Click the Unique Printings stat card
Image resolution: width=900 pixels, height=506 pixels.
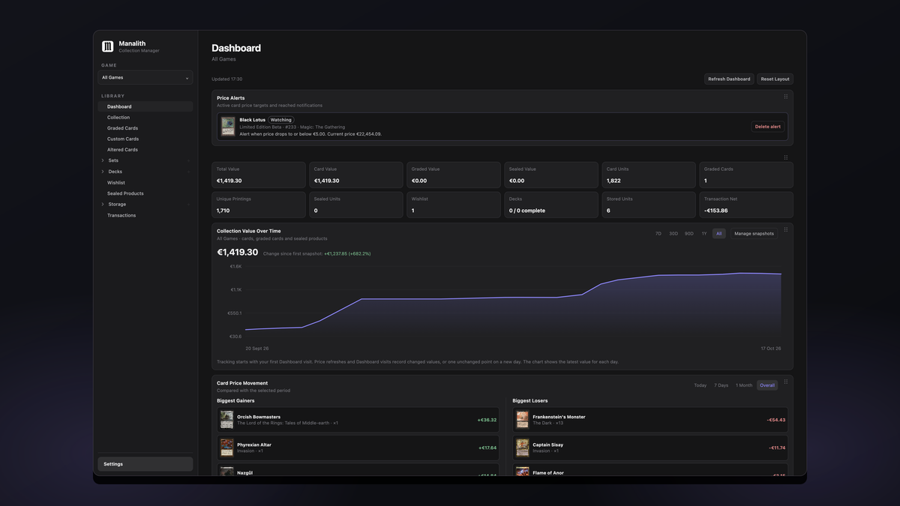(259, 205)
